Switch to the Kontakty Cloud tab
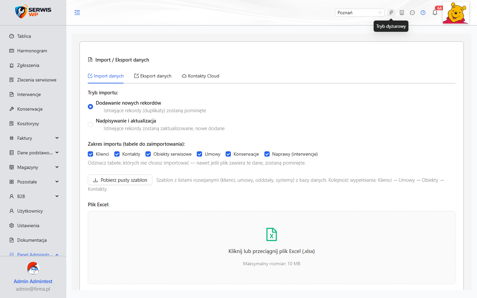 click(200, 76)
